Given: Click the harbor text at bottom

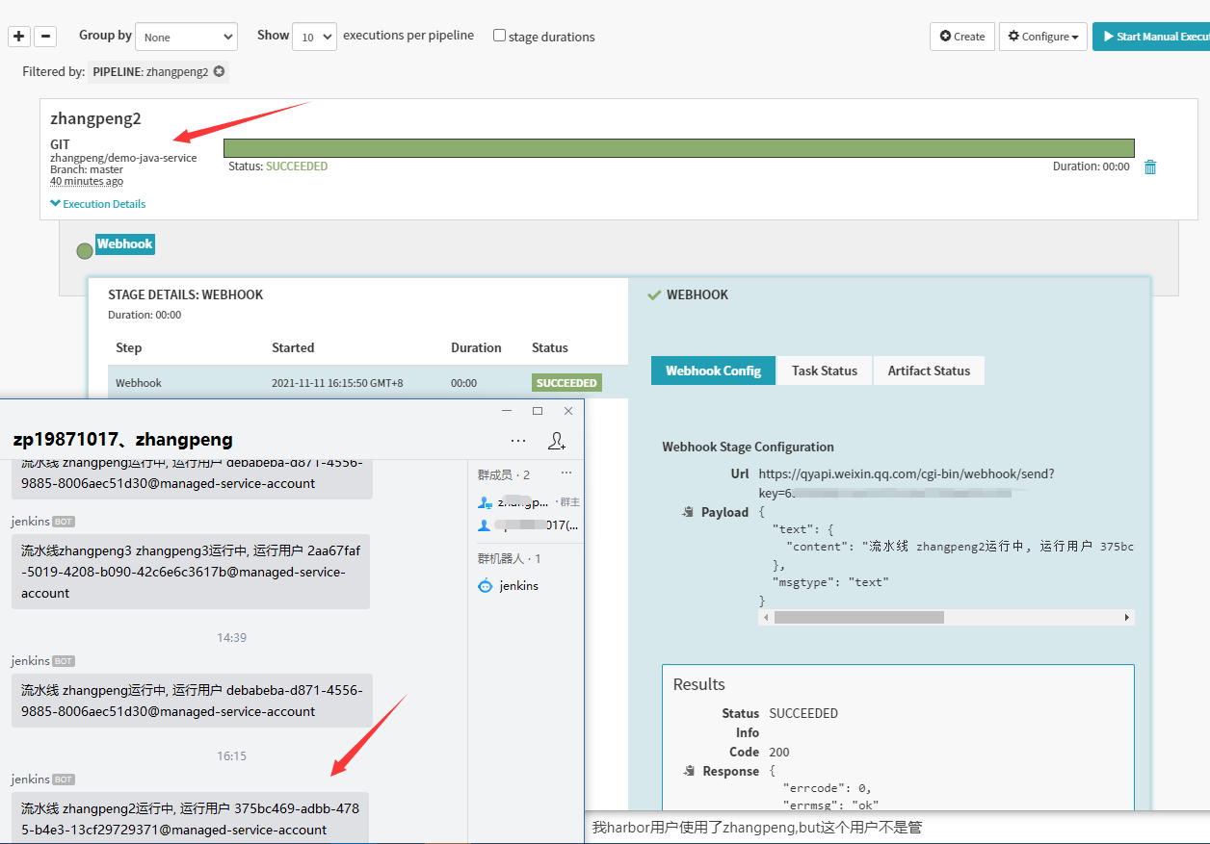Looking at the screenshot, I should [x=756, y=827].
